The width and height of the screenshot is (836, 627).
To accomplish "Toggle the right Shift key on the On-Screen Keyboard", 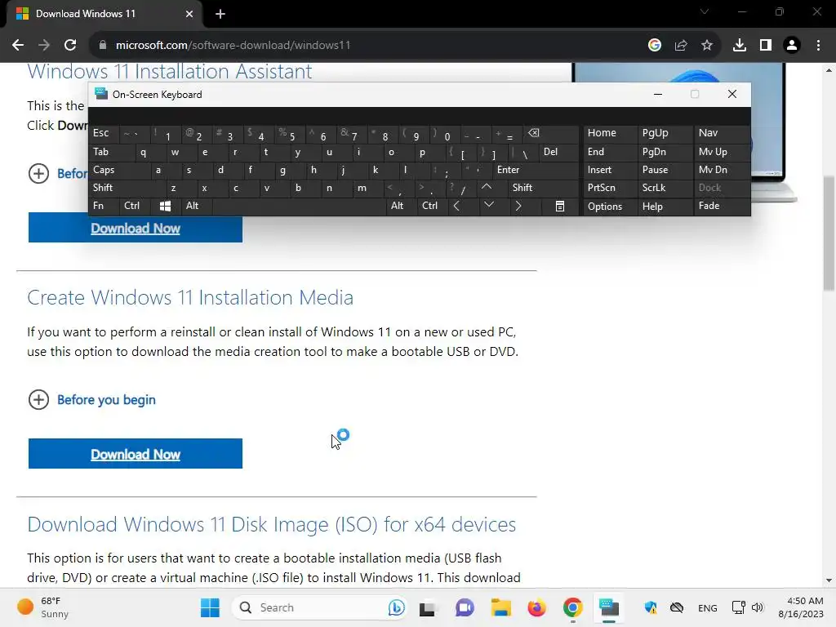I will (x=543, y=189).
